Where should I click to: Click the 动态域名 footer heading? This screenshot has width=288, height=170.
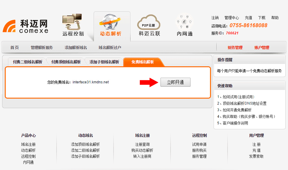(x=85, y=135)
